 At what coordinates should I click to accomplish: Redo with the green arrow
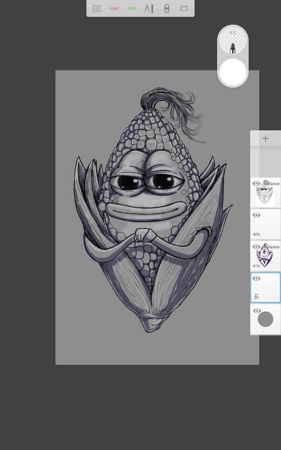click(132, 8)
